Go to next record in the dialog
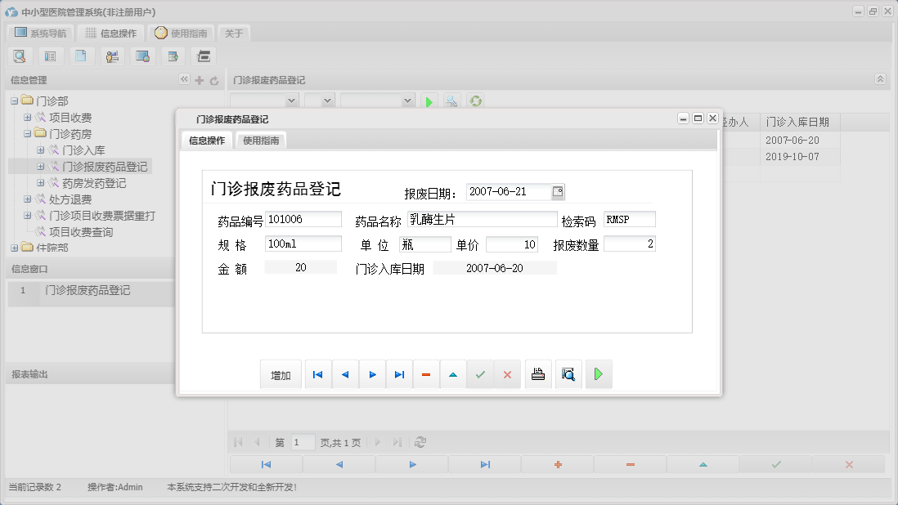Screen dimensions: 898x505 [x=372, y=373]
